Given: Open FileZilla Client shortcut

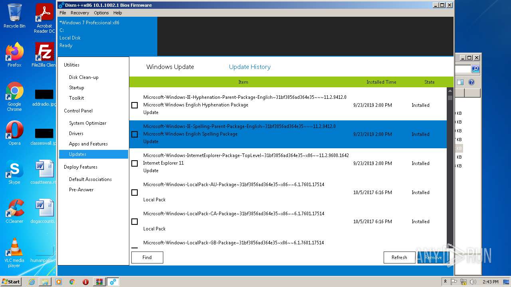Looking at the screenshot, I should 44,55.
